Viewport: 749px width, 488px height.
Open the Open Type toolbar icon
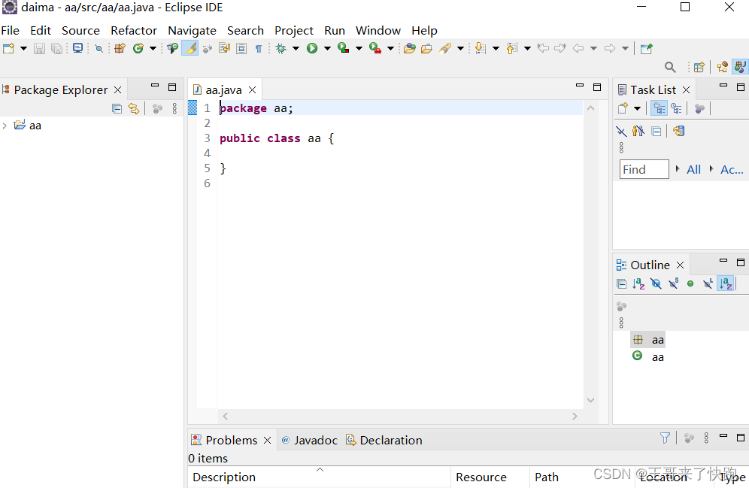409,48
